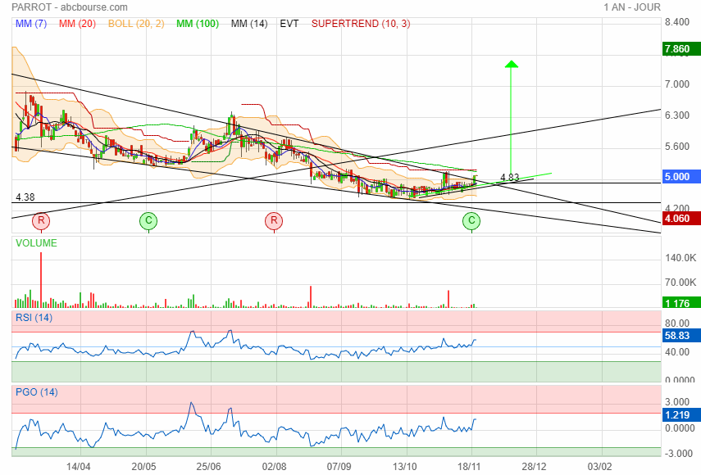Click the 5.600 price axis value

tap(677, 147)
